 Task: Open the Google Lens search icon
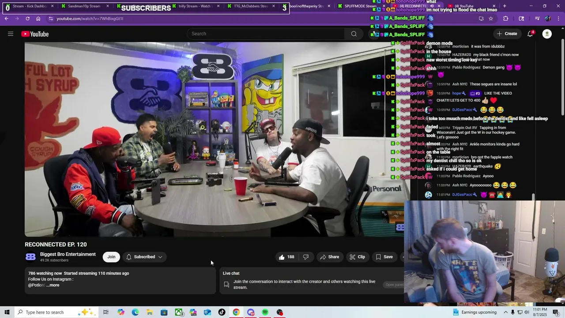[521, 19]
